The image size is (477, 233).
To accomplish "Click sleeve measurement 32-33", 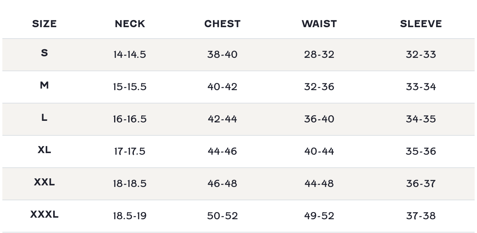I will (x=421, y=54).
